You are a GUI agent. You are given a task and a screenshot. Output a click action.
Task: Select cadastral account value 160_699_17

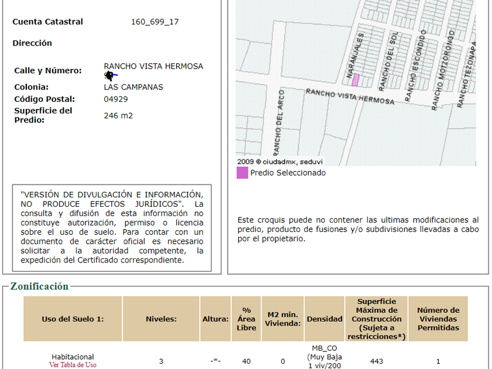tap(155, 22)
